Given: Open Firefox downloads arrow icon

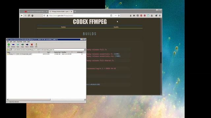Looking at the screenshot, I should [131, 15].
